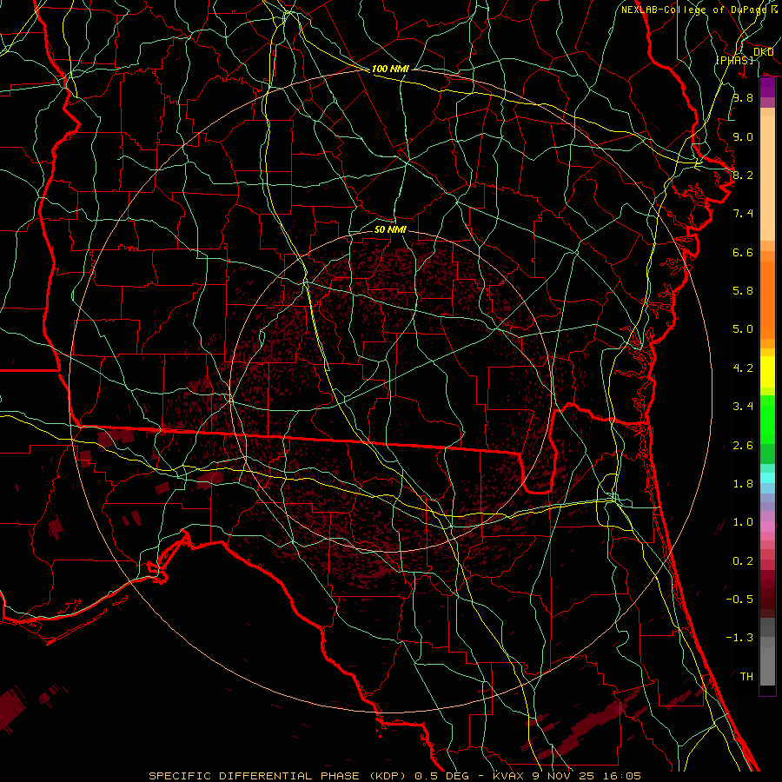The width and height of the screenshot is (782, 782).
Task: Select the gray color band near -1.3
Action: [767, 643]
